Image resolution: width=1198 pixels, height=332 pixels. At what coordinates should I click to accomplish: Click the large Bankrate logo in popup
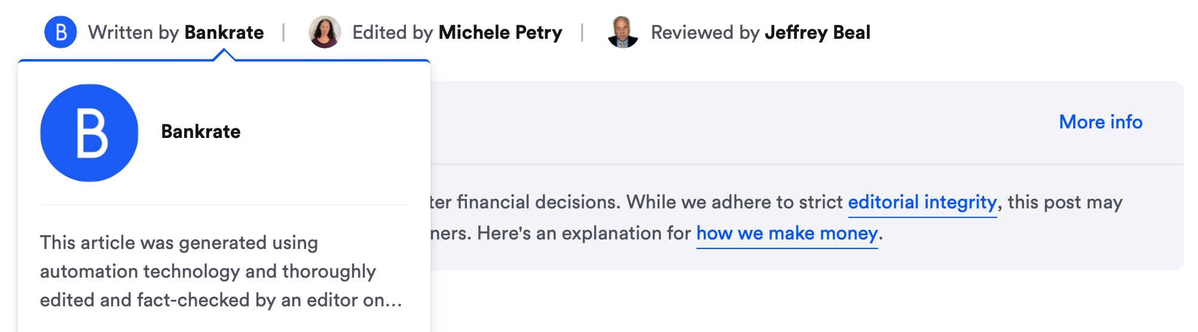(89, 133)
